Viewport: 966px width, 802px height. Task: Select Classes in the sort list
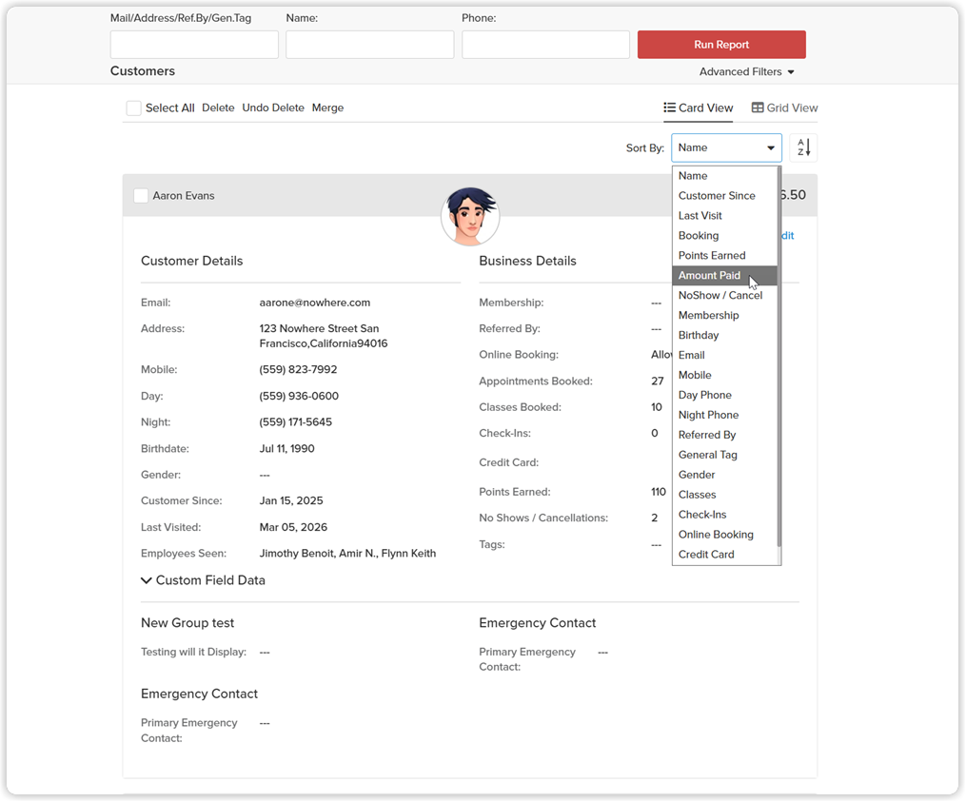724,495
